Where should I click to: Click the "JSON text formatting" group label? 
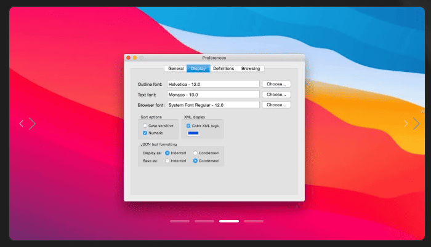[159, 144]
